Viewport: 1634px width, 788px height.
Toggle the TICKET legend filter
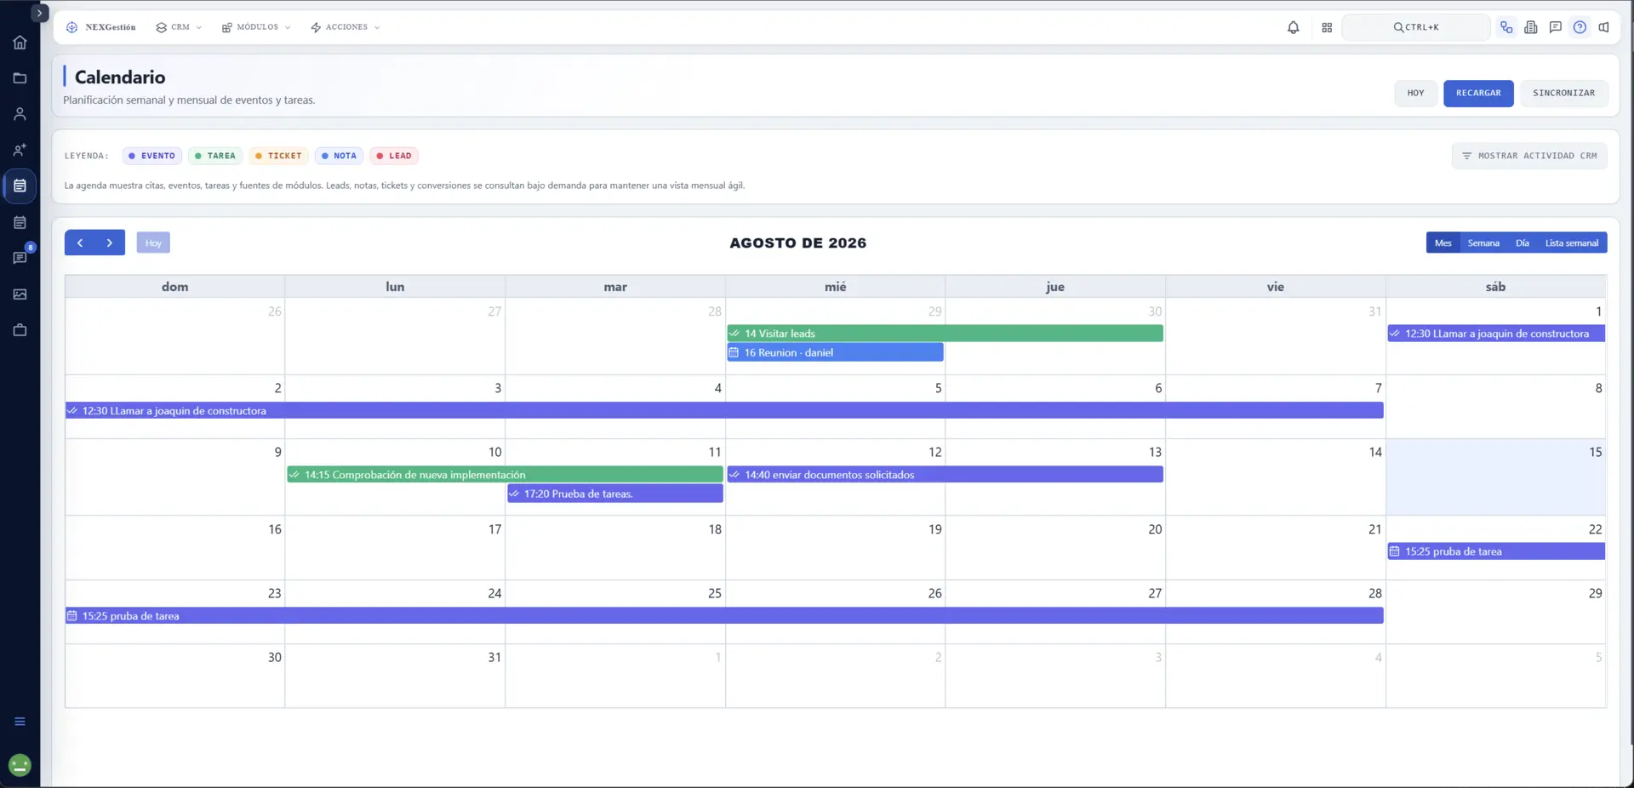(x=278, y=156)
